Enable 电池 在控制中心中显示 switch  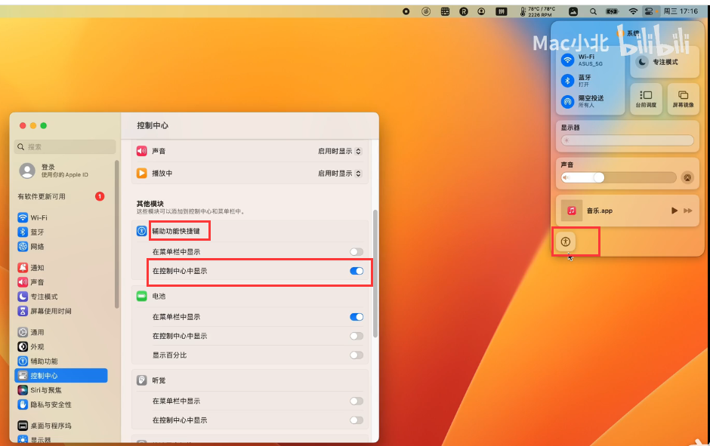[x=357, y=336]
